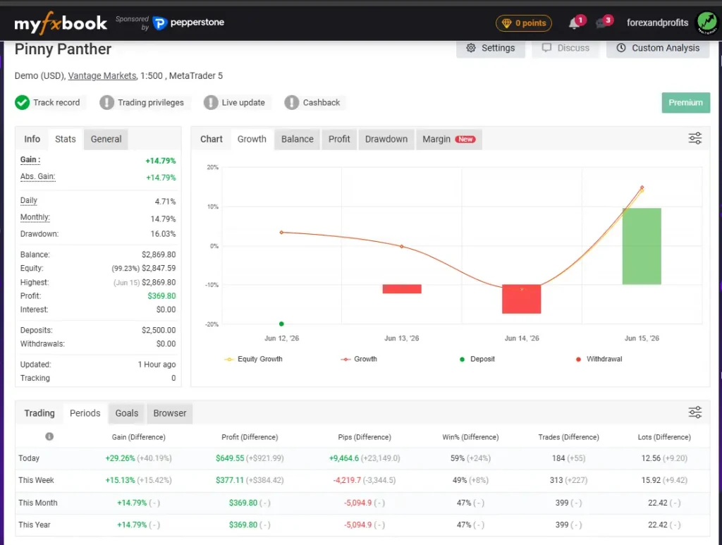Follow the Vantage Markets broker link

click(x=102, y=75)
